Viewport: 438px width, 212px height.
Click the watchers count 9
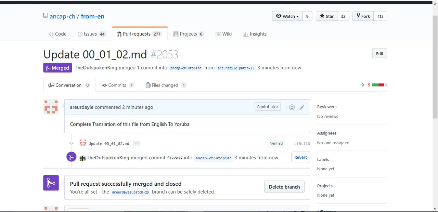click(x=307, y=16)
